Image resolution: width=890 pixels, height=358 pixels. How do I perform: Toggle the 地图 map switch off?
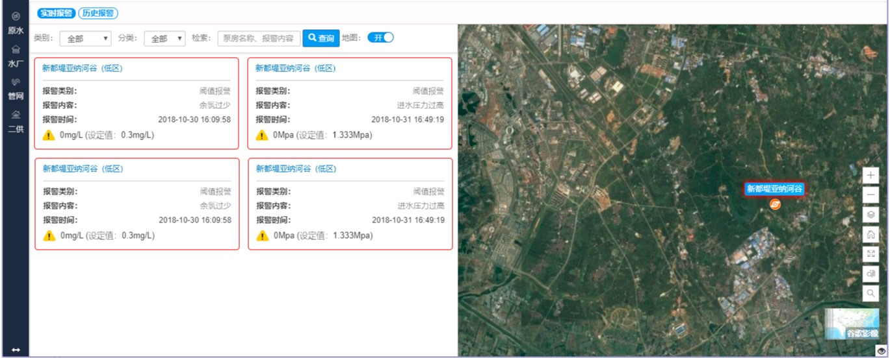[x=381, y=38]
